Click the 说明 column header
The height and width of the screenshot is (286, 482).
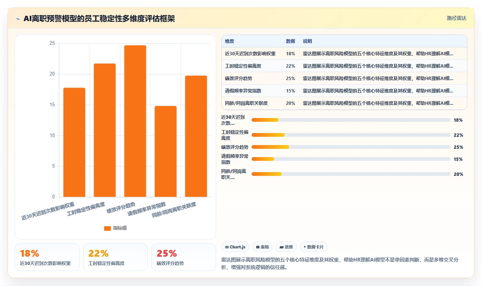tap(307, 41)
